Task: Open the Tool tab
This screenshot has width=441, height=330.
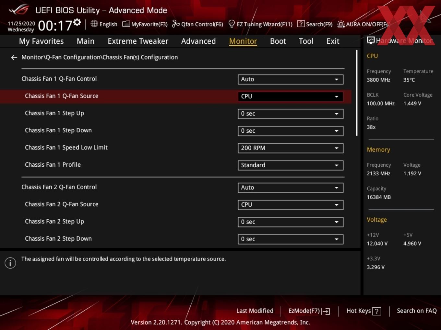Action: (306, 41)
